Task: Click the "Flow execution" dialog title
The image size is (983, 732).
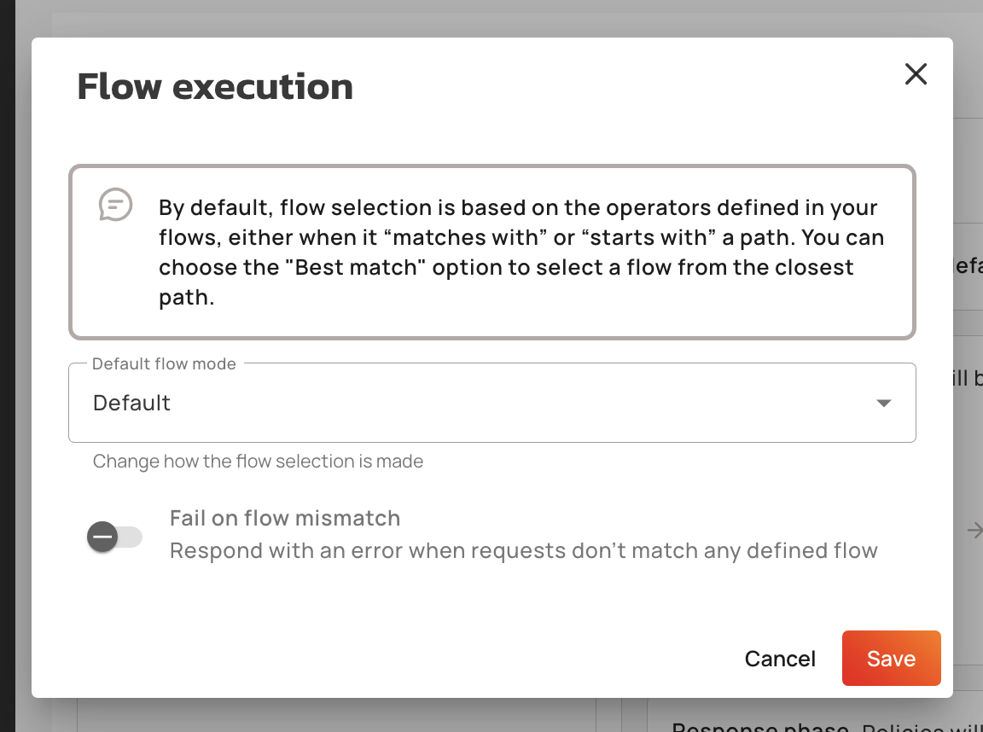Action: (215, 86)
